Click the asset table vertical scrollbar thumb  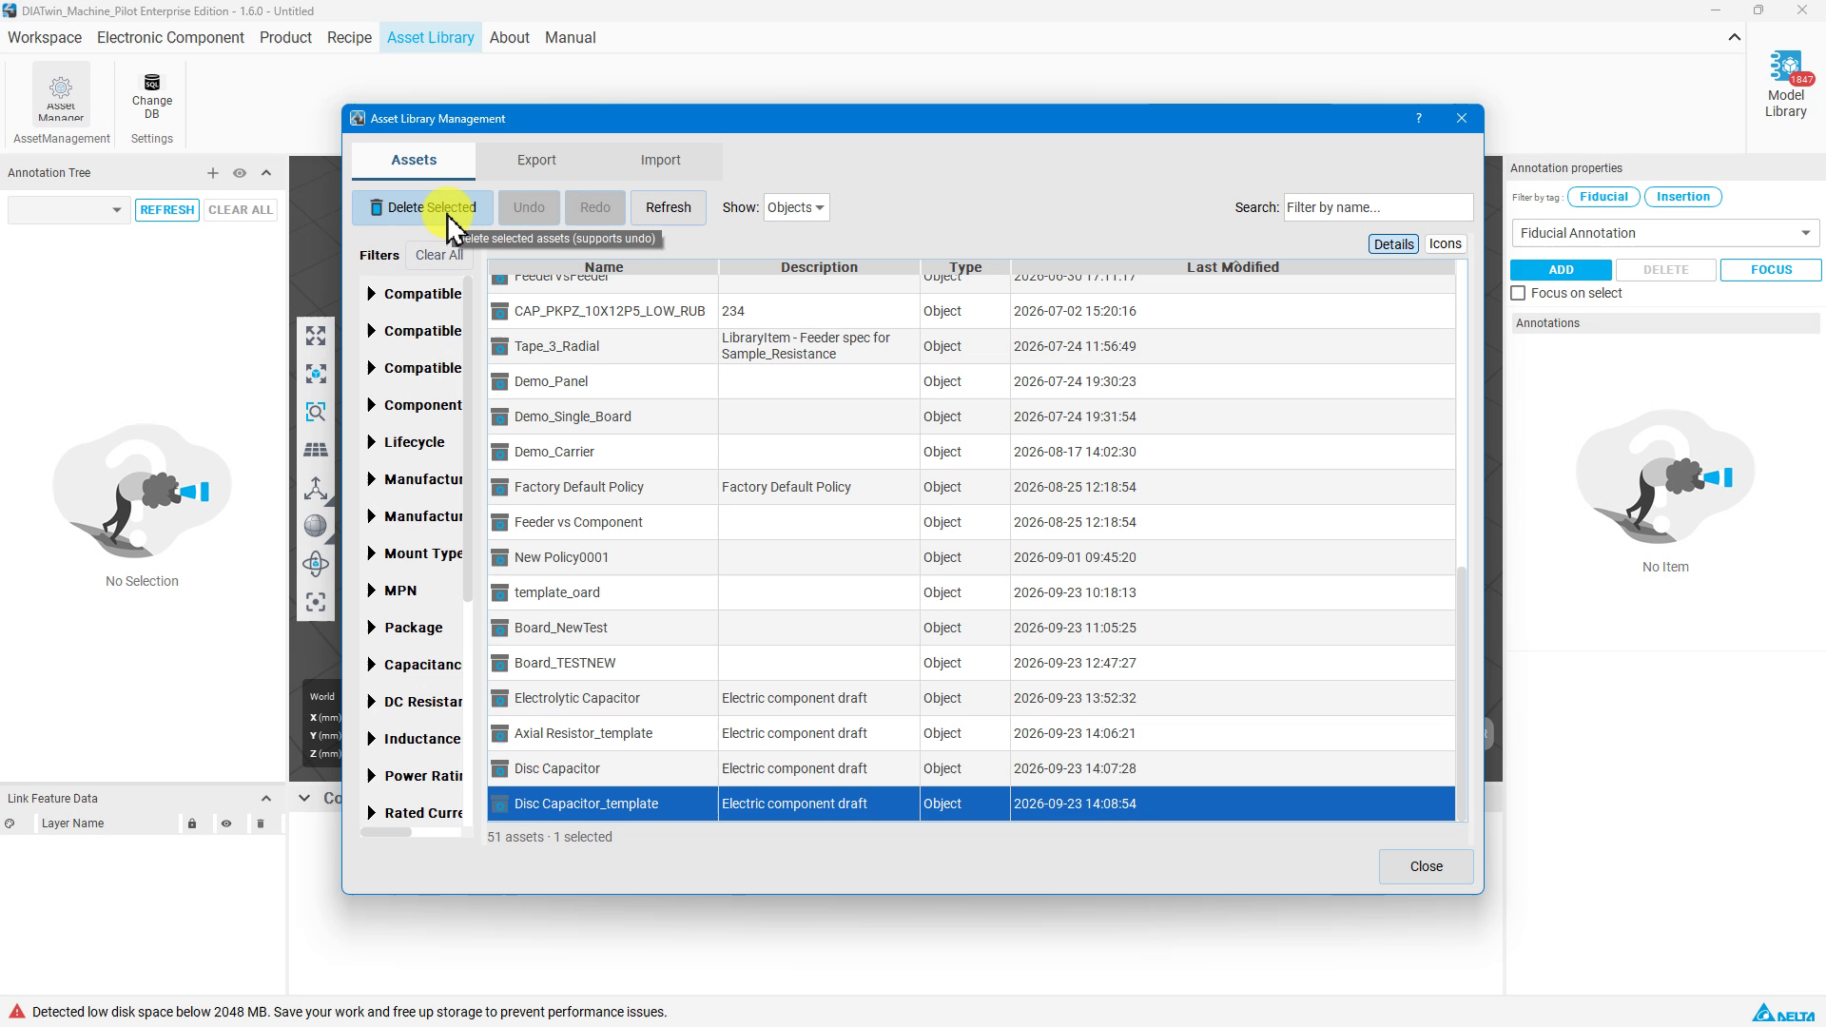tap(1462, 692)
